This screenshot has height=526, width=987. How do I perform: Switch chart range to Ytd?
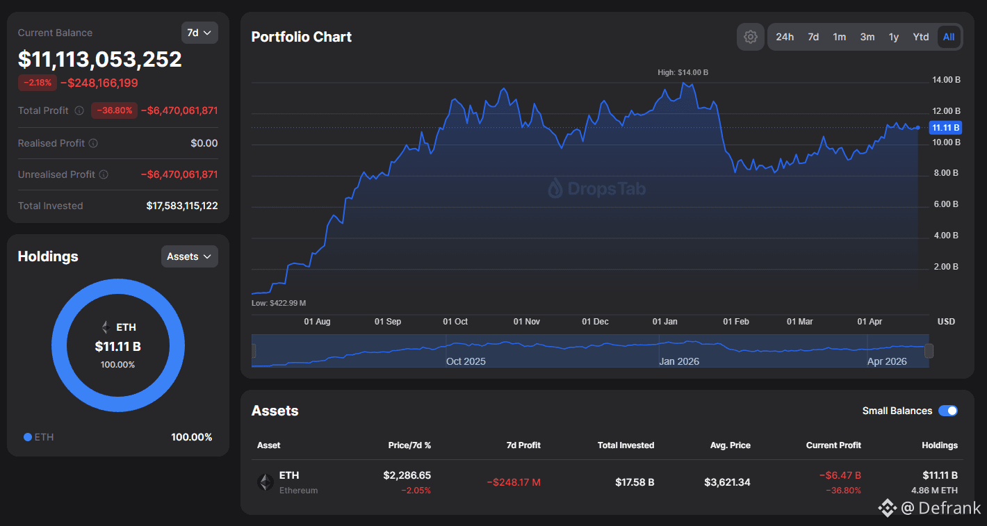coord(921,37)
